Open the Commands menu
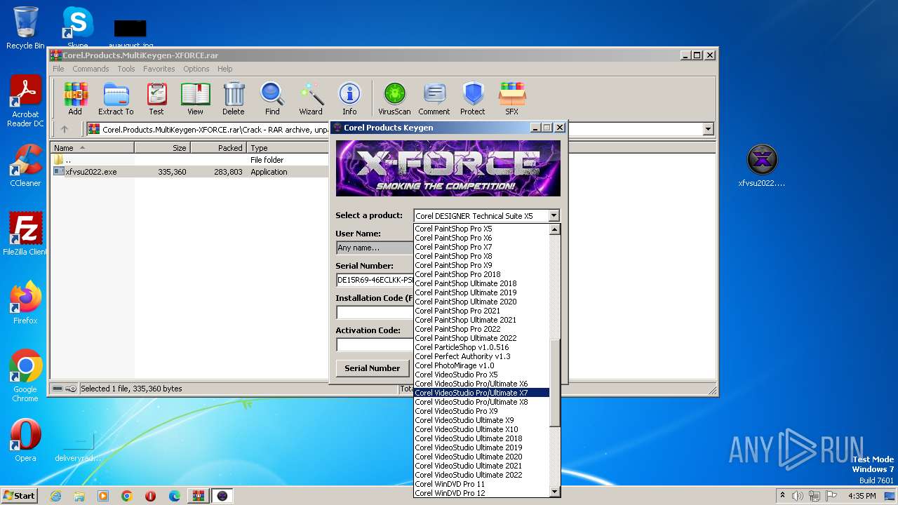This screenshot has width=898, height=505. pyautogui.click(x=91, y=69)
